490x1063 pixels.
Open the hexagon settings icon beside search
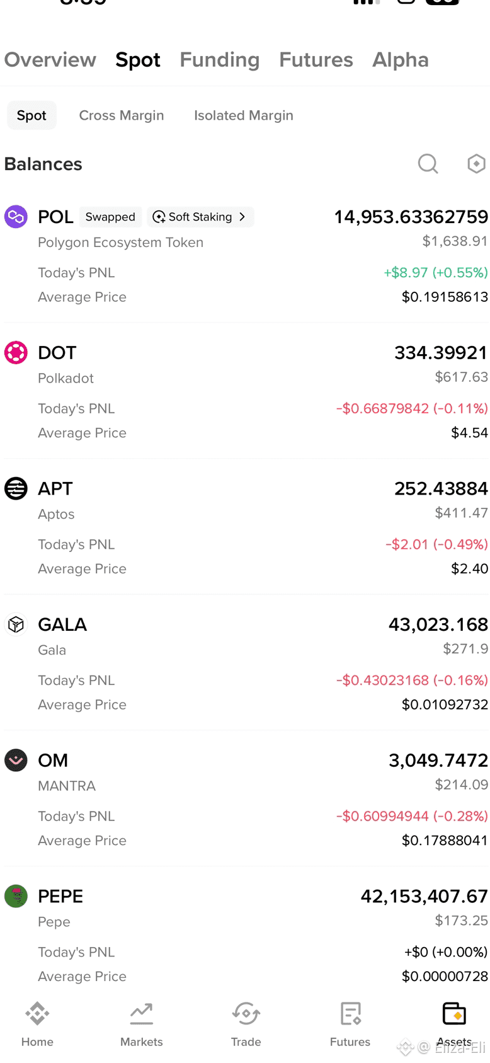[476, 164]
